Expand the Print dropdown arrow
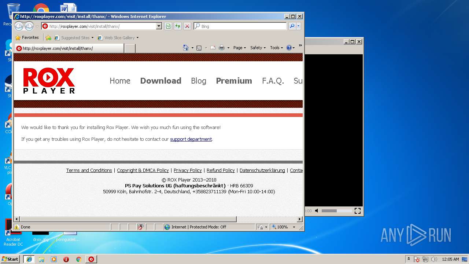This screenshot has height=264, width=469. coord(228,48)
